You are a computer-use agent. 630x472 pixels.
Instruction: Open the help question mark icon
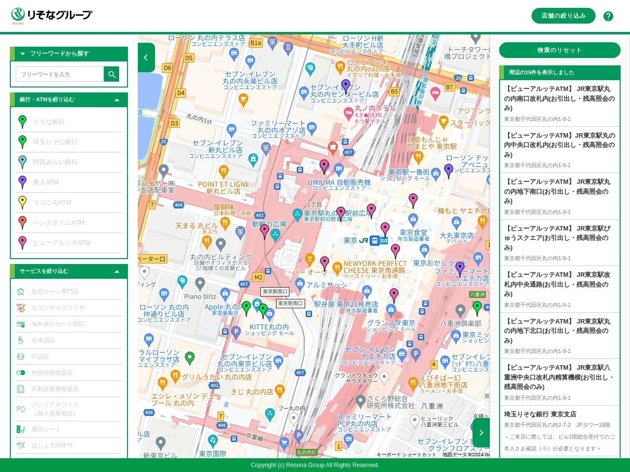(608, 16)
